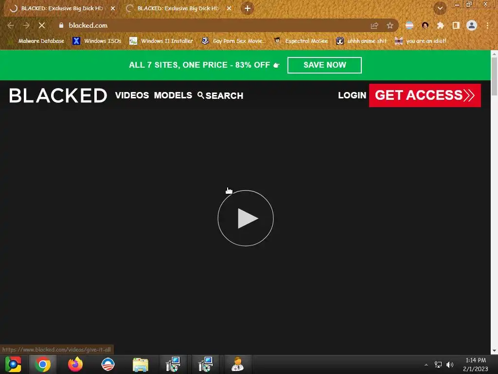
Task: Open the extensions puzzle icon
Action: pos(440,25)
